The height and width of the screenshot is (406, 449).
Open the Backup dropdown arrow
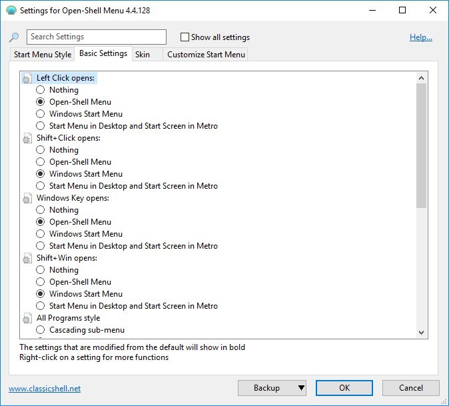point(301,388)
